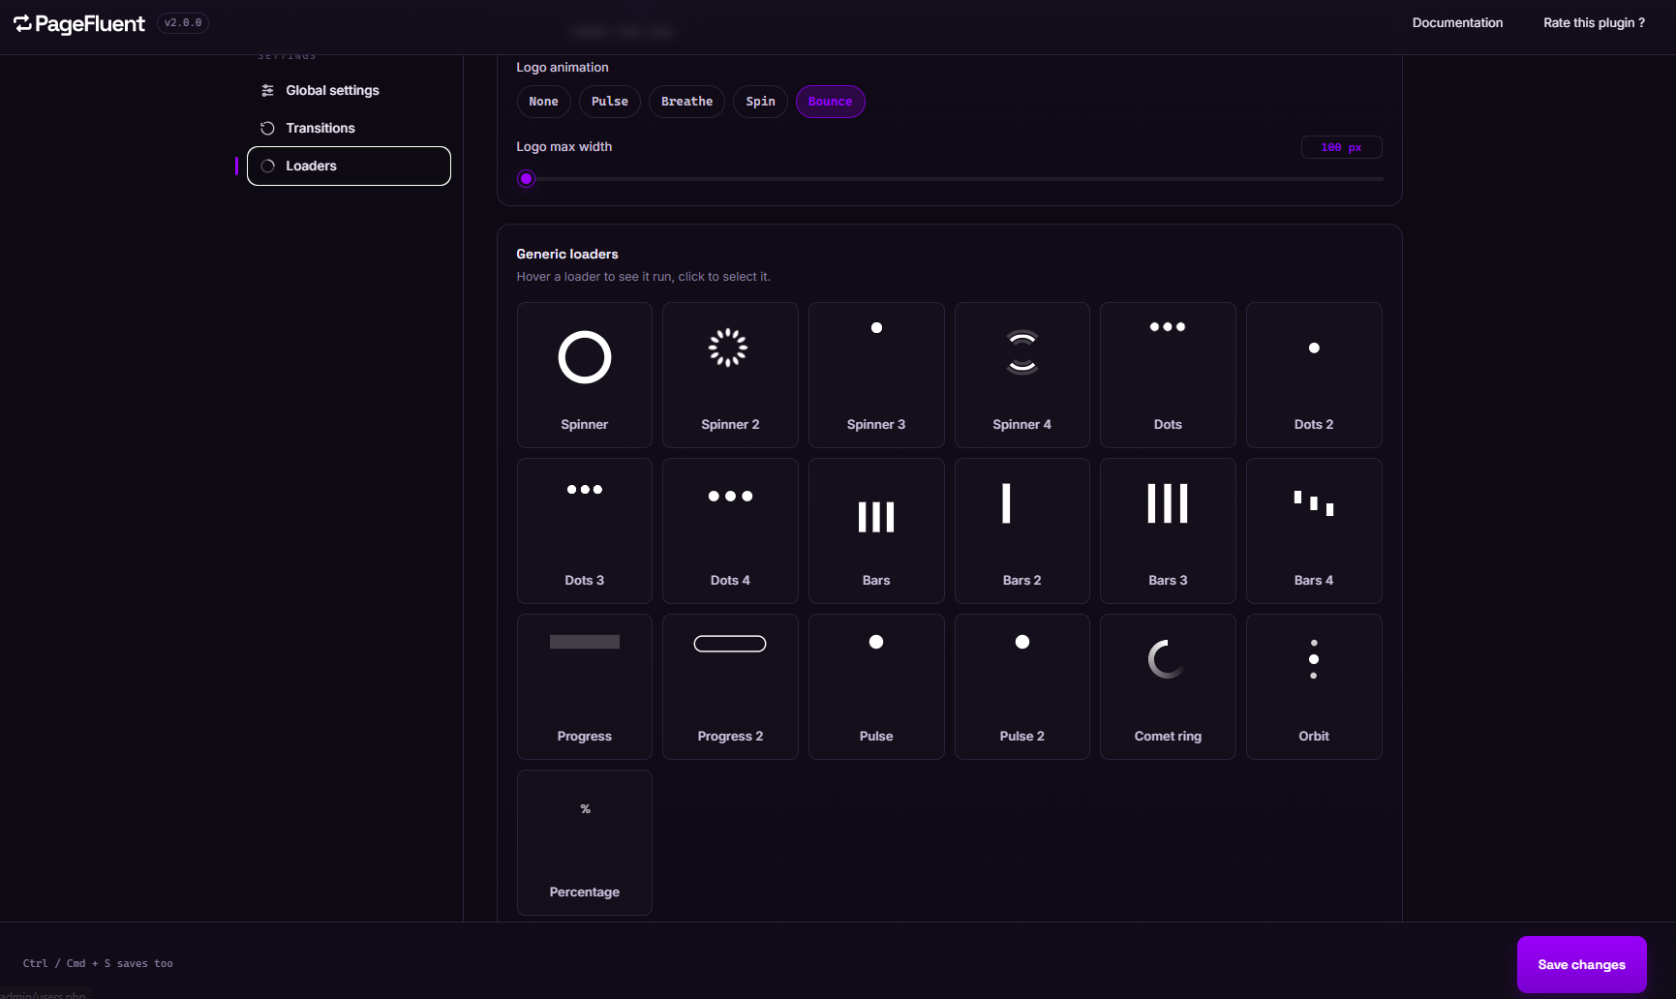Click the 'Ctrl / Cmd + S saves too' hint
Viewport: 1676px width, 999px height.
point(98,963)
